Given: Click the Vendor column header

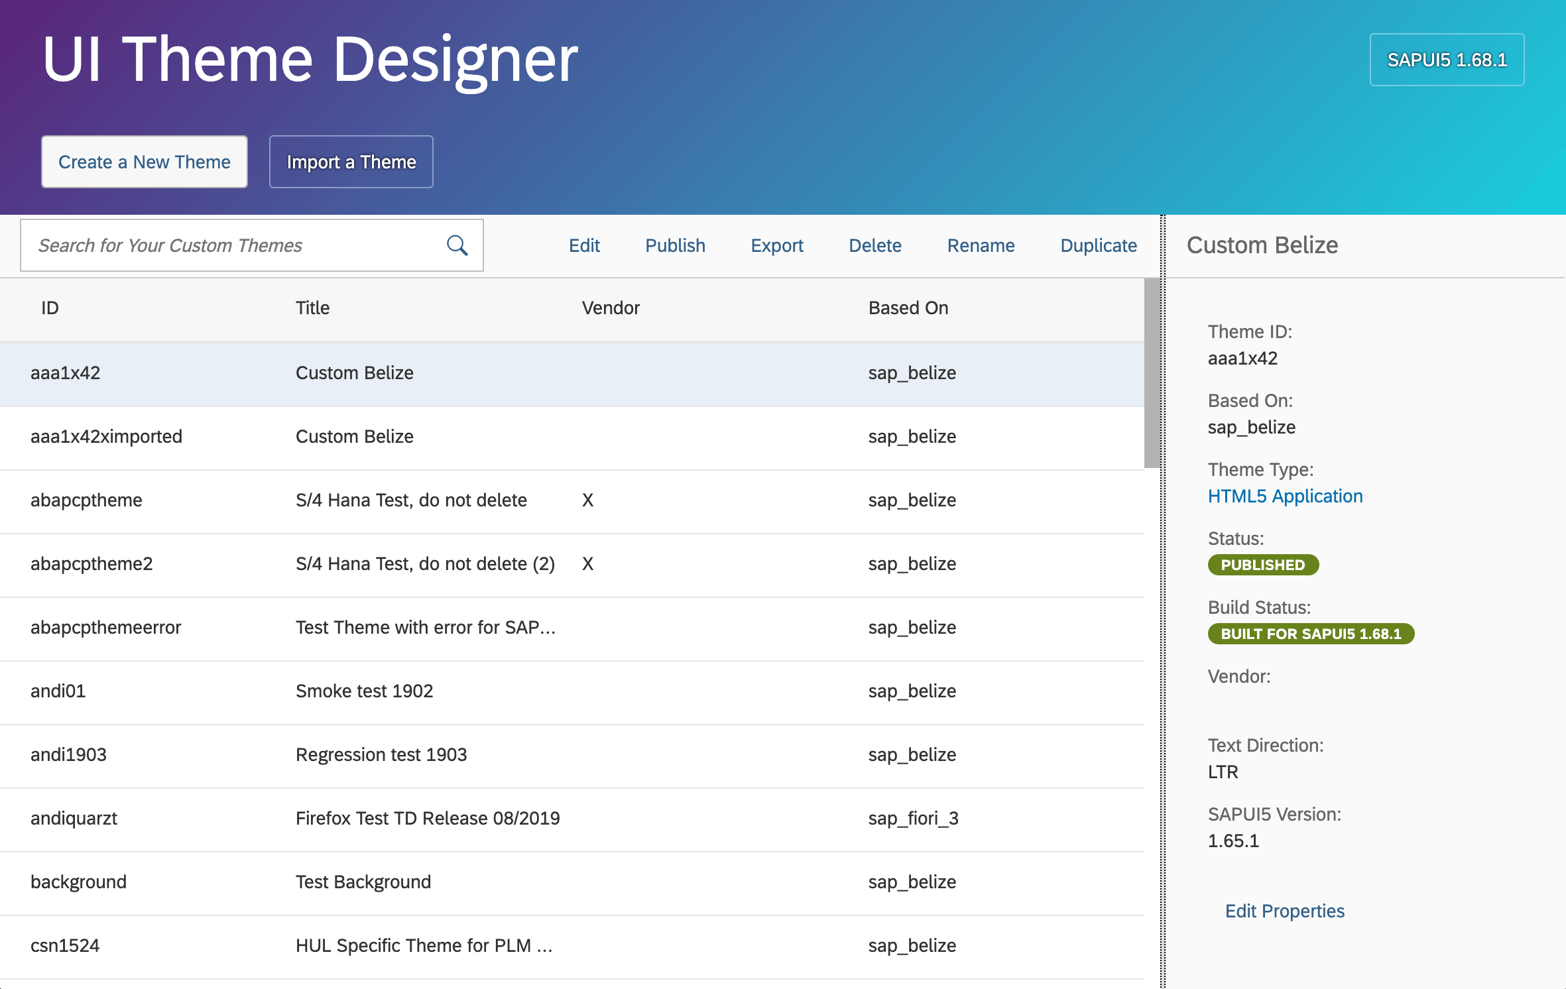Looking at the screenshot, I should tap(611, 308).
